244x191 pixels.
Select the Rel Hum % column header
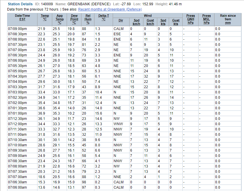(x=88, y=19)
